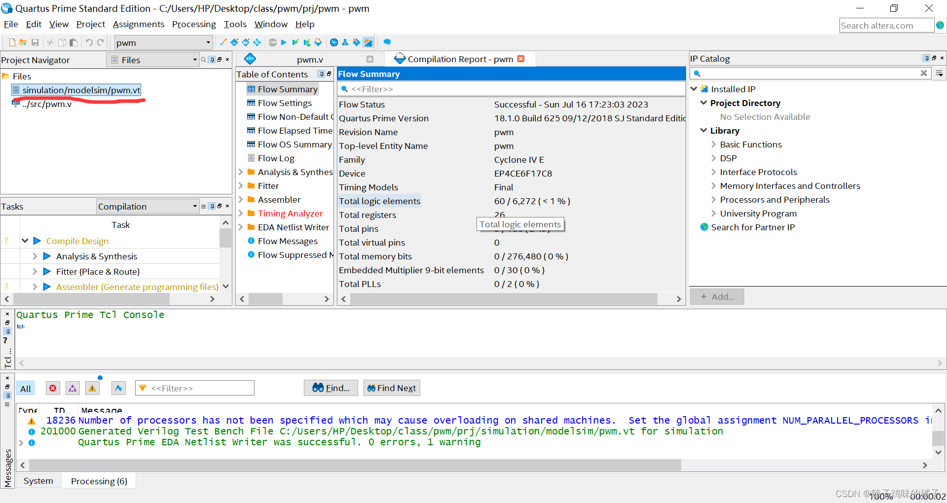Select Flow Settings in Table of Contents
This screenshot has width=947, height=503.
(x=285, y=103)
